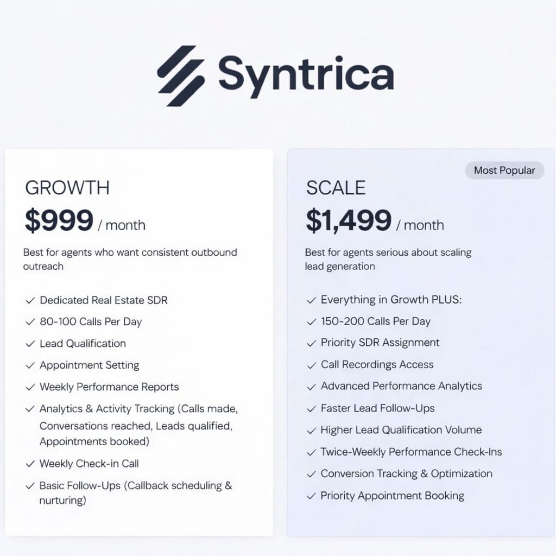This screenshot has width=556, height=556.
Task: Click the Most Popular badge
Action: click(504, 170)
